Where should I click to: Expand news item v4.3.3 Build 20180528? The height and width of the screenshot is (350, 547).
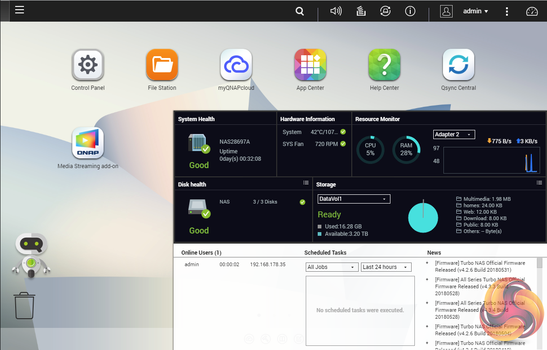tap(427, 280)
